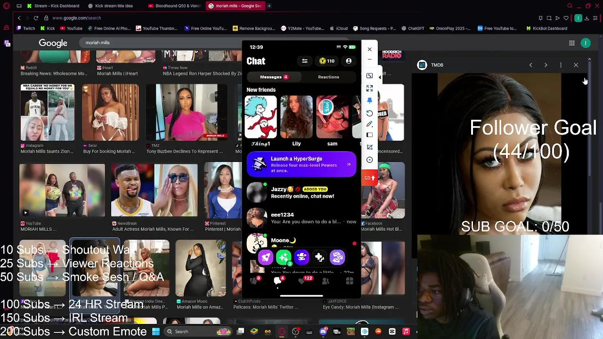The image size is (603, 339).
Task: Select the pencil draw icon in mirror toolbar
Action: click(369, 124)
